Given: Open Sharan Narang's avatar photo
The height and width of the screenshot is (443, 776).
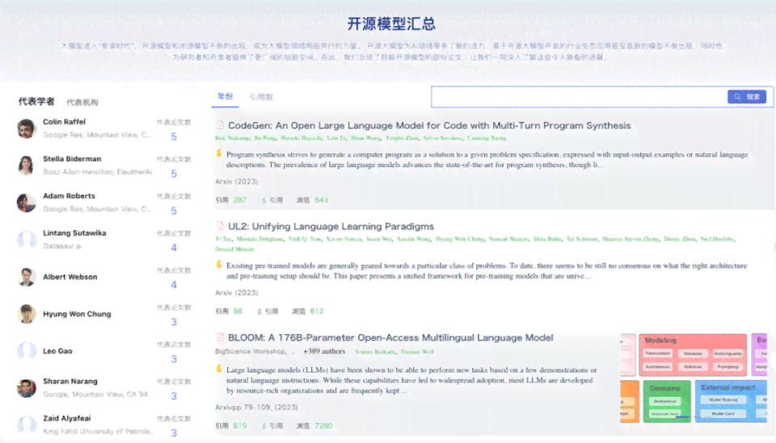Looking at the screenshot, I should point(26,388).
